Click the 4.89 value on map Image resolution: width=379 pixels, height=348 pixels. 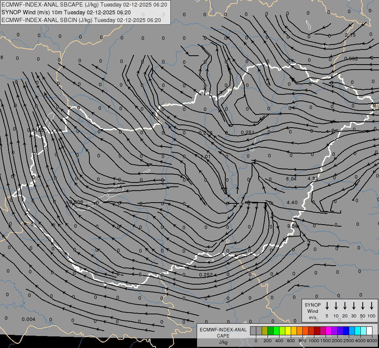tap(313, 179)
